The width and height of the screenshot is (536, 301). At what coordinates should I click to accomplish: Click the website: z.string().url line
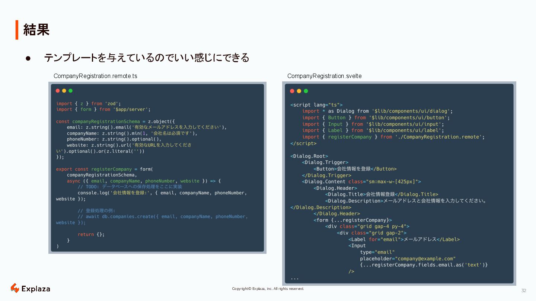point(129,145)
